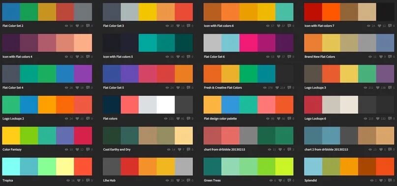This screenshot has width=397, height=186.
Task: Click the heart icon for Flat Color Set 2
Action: click(77, 26)
